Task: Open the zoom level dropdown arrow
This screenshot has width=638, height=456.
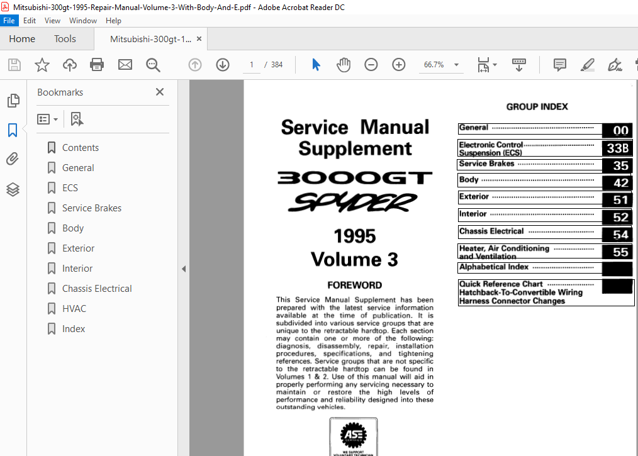Action: click(x=457, y=65)
